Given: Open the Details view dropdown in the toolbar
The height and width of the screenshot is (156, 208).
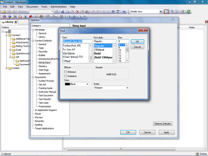Looking at the screenshot, I should click(161, 12).
